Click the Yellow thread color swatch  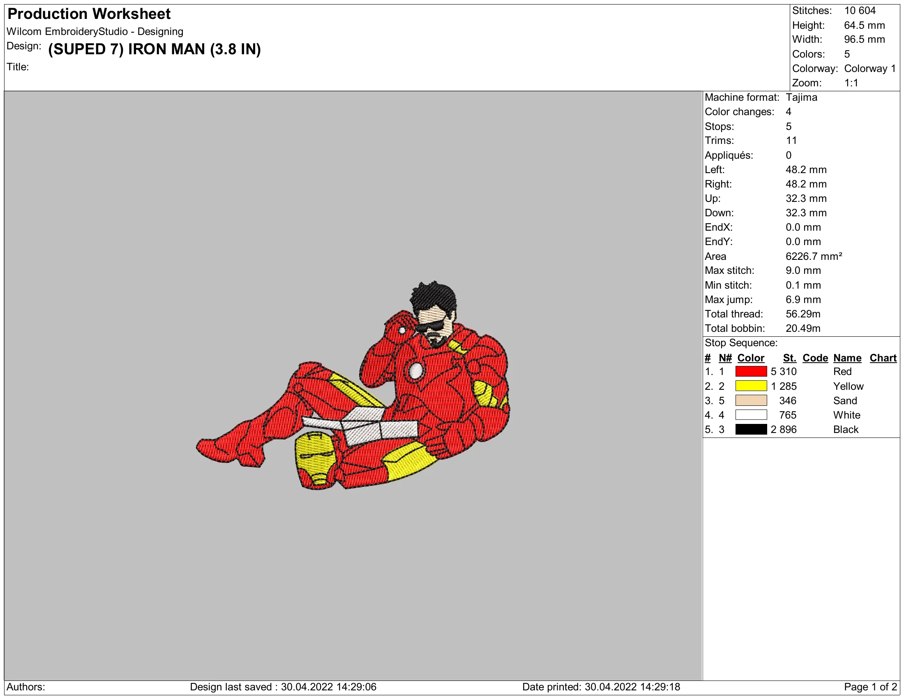pos(751,386)
